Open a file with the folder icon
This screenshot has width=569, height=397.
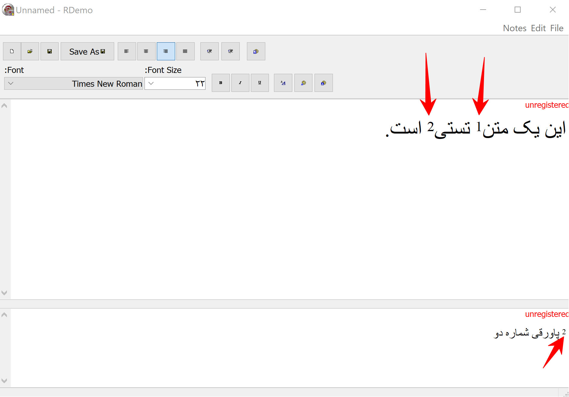tap(30, 51)
